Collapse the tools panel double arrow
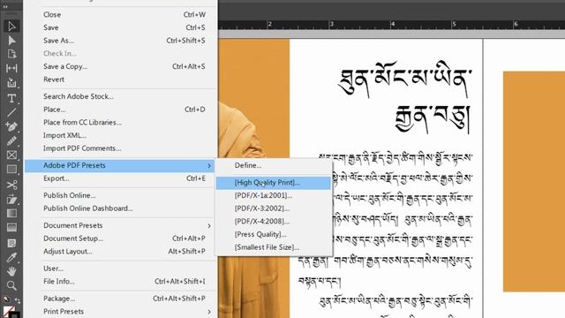This screenshot has width=565, height=318. (5, 7)
